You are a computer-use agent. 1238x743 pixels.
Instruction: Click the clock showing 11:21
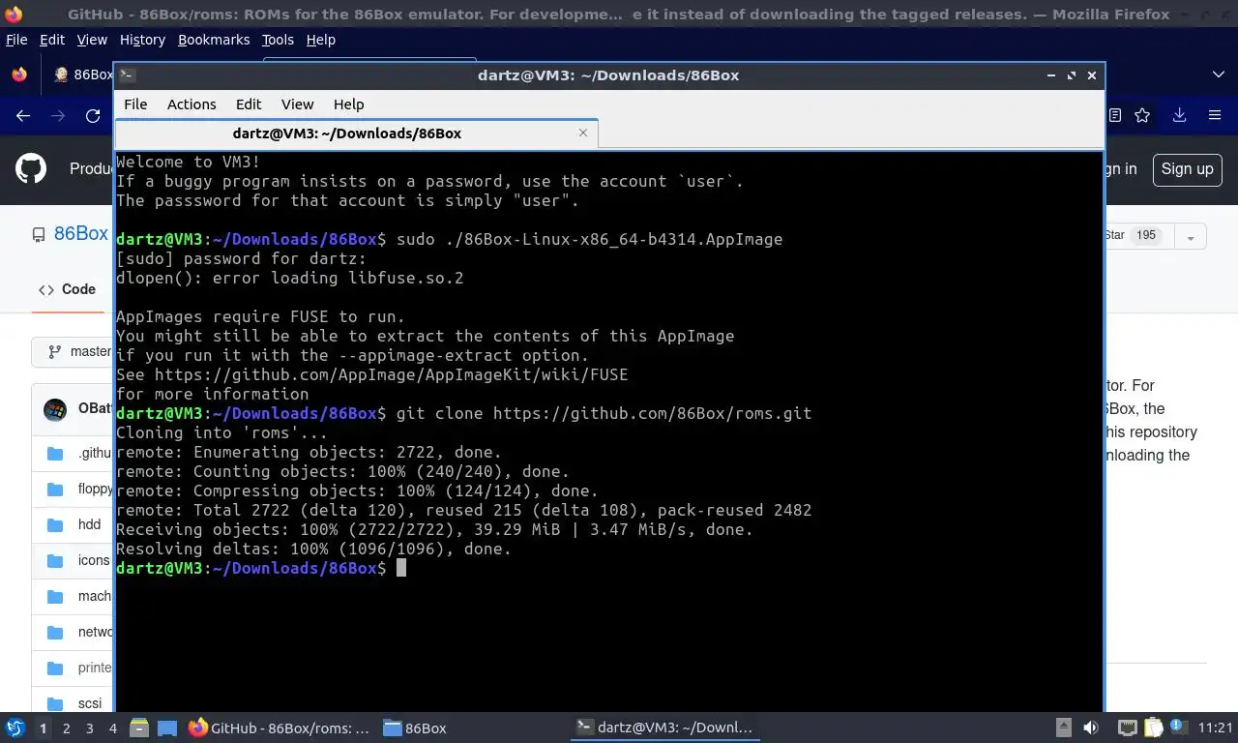pos(1216,728)
